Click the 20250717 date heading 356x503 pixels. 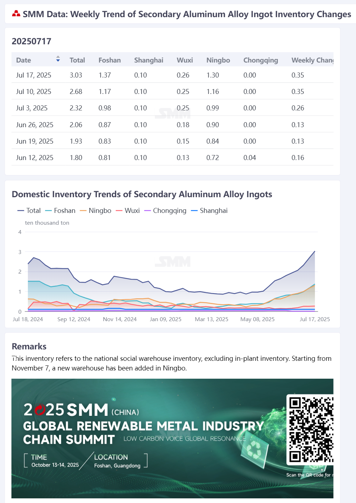(x=31, y=41)
